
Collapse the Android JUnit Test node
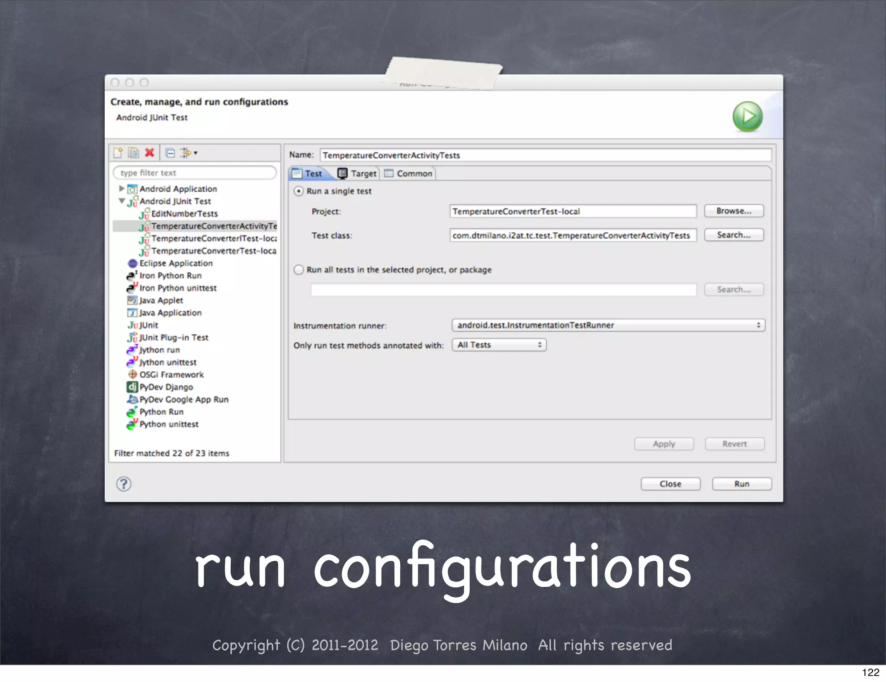click(122, 201)
